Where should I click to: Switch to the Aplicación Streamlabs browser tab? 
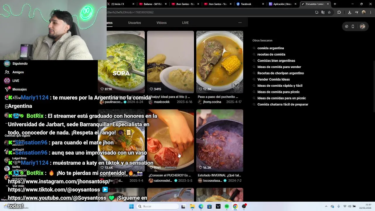[x=282, y=4]
